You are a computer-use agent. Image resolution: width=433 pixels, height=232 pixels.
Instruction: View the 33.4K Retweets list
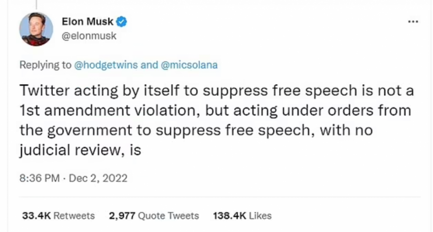pyautogui.click(x=58, y=216)
